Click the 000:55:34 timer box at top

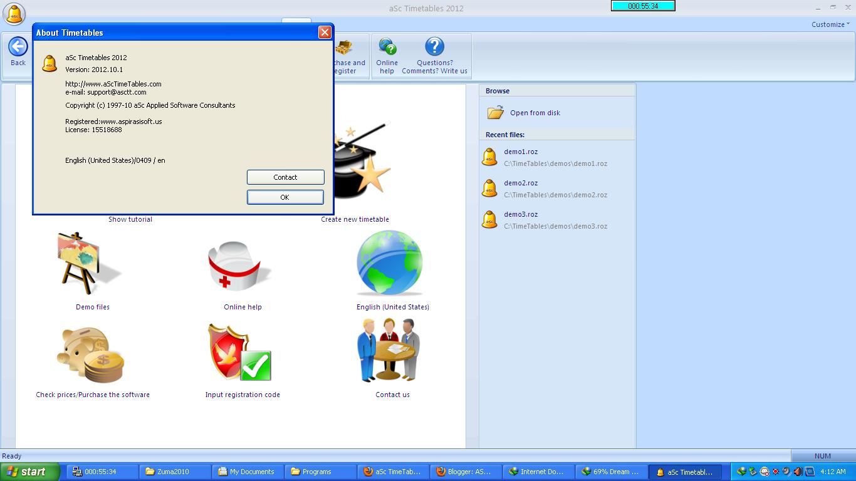click(x=643, y=6)
